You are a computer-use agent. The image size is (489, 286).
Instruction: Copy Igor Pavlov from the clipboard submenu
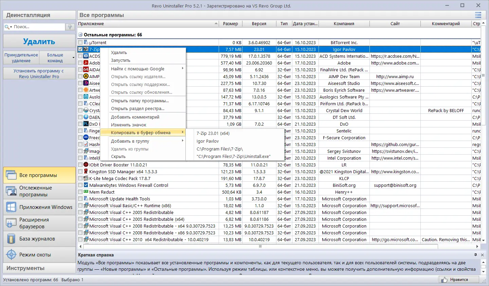(207, 141)
